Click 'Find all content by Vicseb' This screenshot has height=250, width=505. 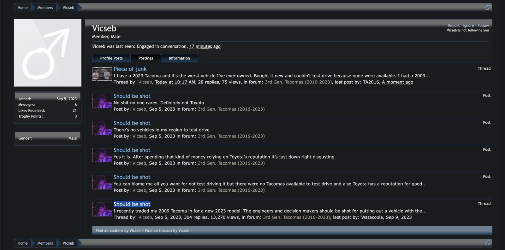(118, 230)
